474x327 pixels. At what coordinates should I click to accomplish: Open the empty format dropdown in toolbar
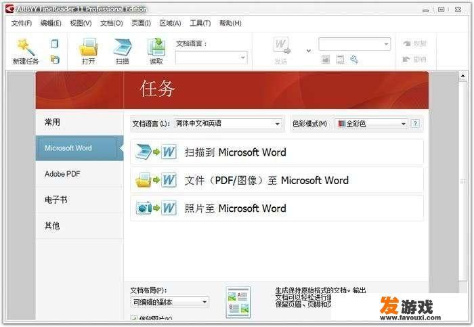[x=355, y=44]
